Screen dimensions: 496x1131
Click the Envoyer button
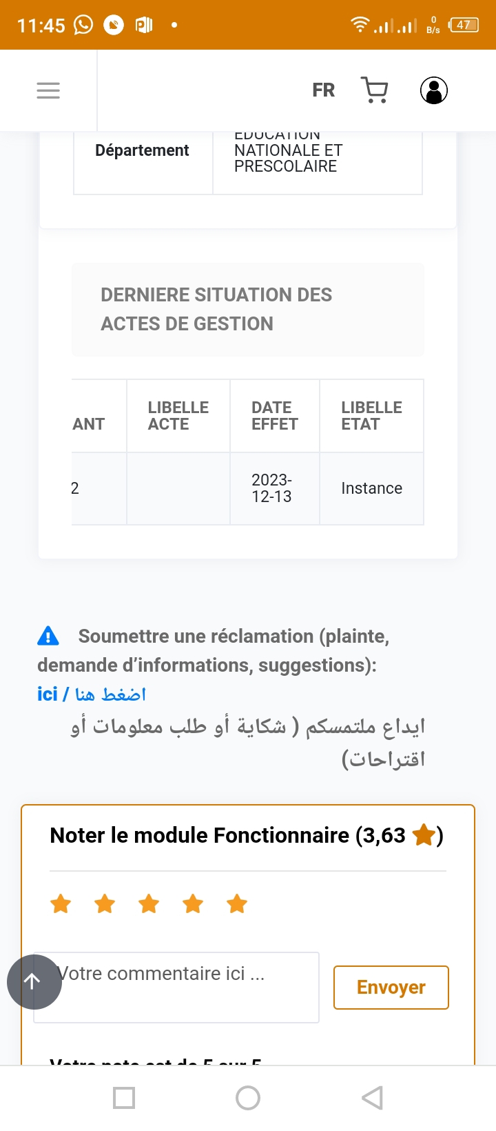[x=391, y=988]
